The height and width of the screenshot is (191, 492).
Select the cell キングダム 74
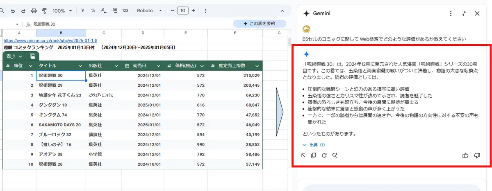61,115
